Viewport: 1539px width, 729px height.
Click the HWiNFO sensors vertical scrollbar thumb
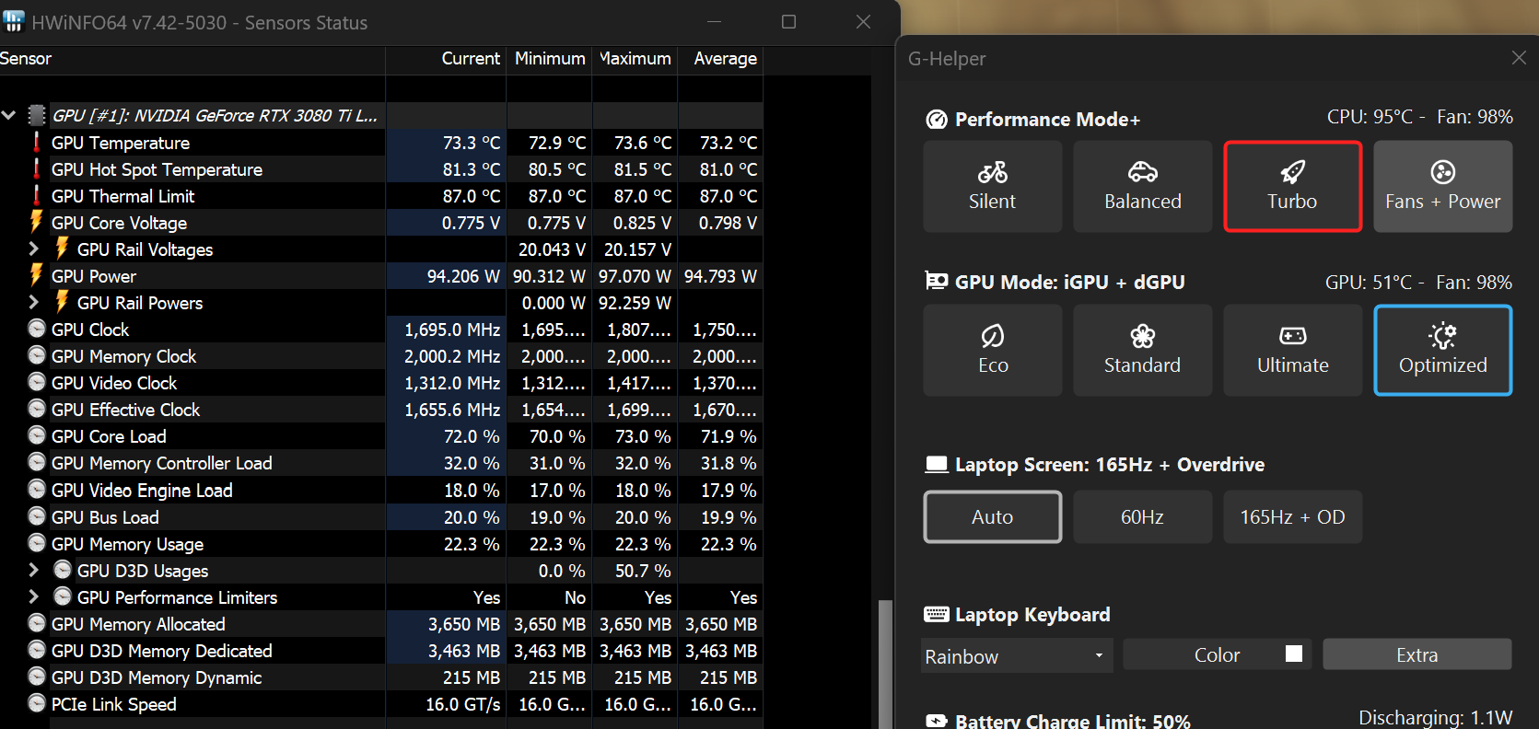tap(885, 664)
